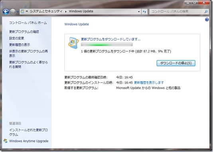
Task: Click the 更新プログラムの最終確認日時 label
Action: tap(86, 77)
